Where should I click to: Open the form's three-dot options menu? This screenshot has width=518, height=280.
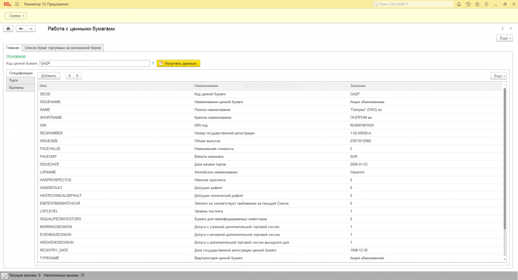pyautogui.click(x=503, y=28)
